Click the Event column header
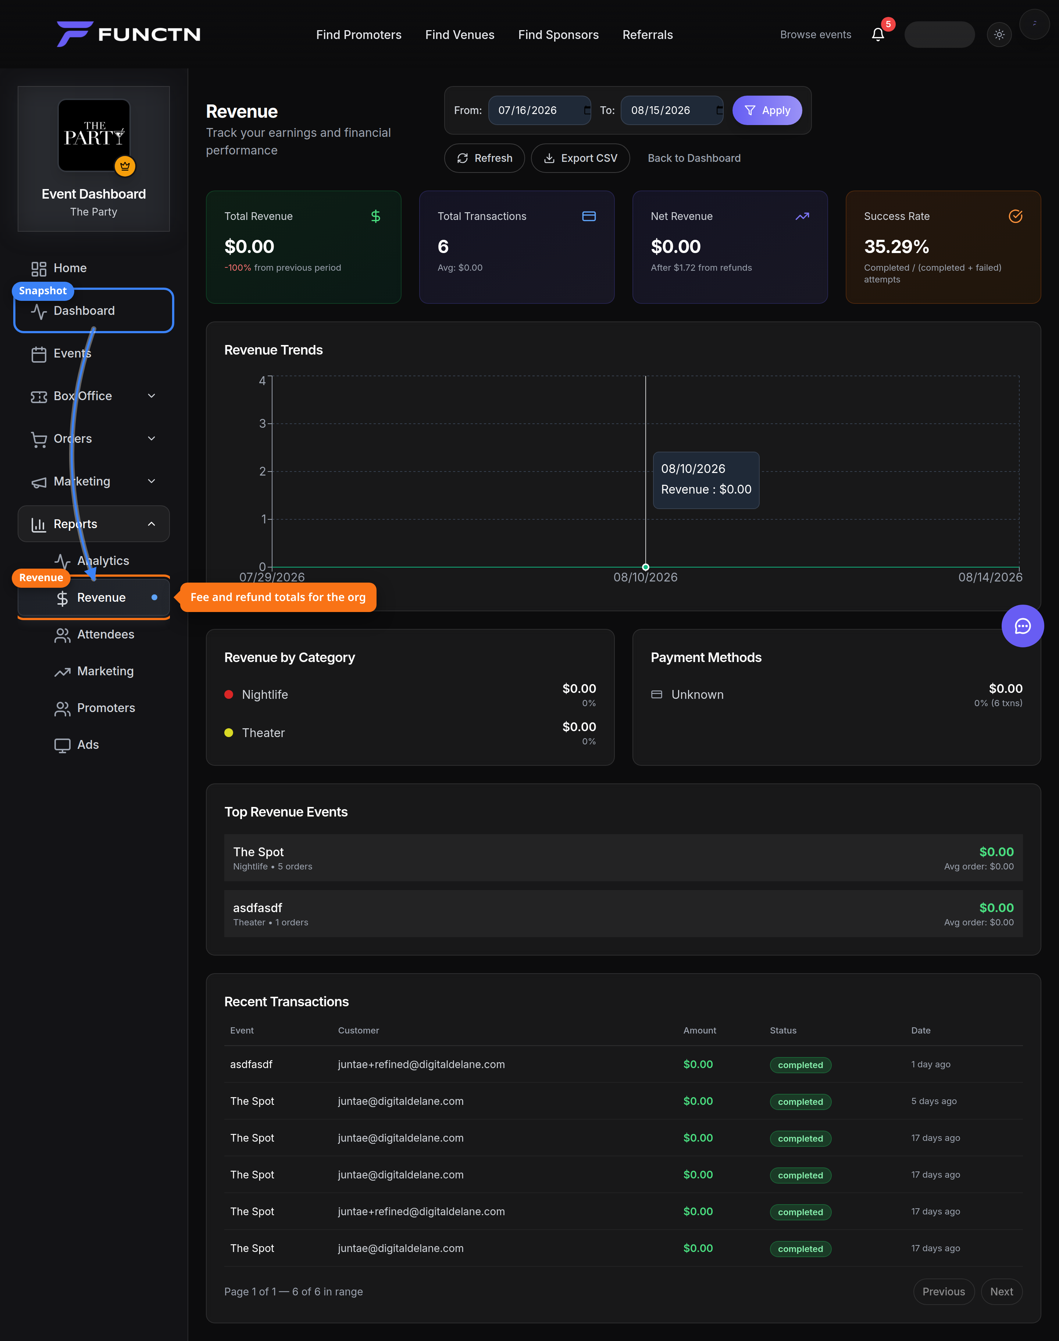Viewport: 1059px width, 1341px height. [242, 1030]
